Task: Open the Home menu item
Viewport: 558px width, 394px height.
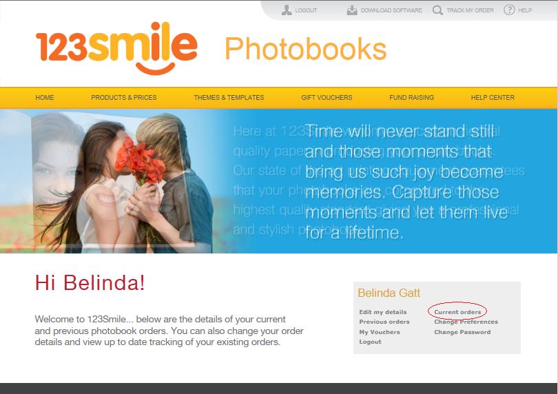Action: click(45, 98)
